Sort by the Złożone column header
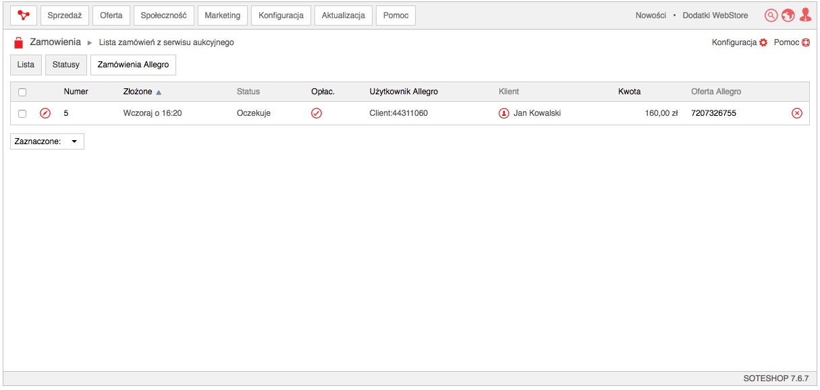Image resolution: width=820 pixels, height=390 pixels. point(138,92)
